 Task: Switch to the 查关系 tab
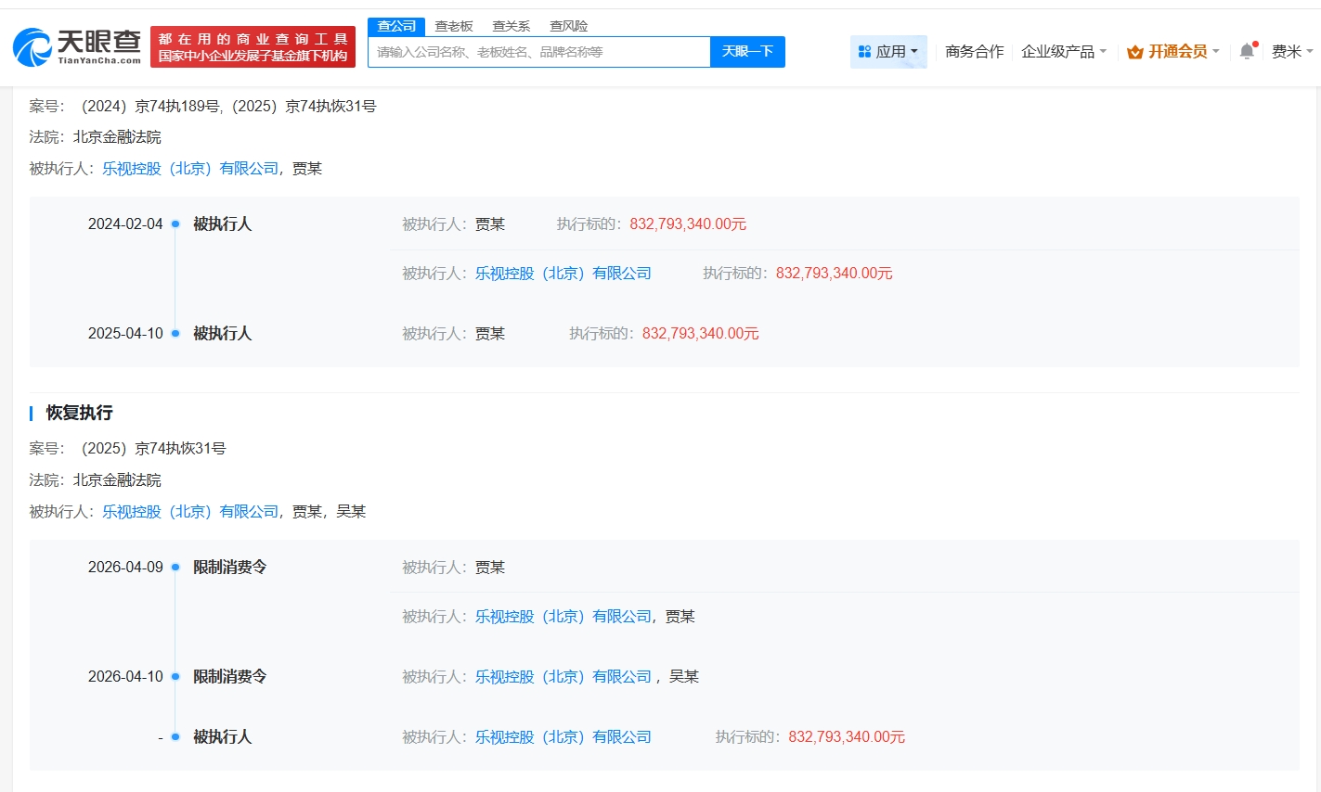(512, 26)
